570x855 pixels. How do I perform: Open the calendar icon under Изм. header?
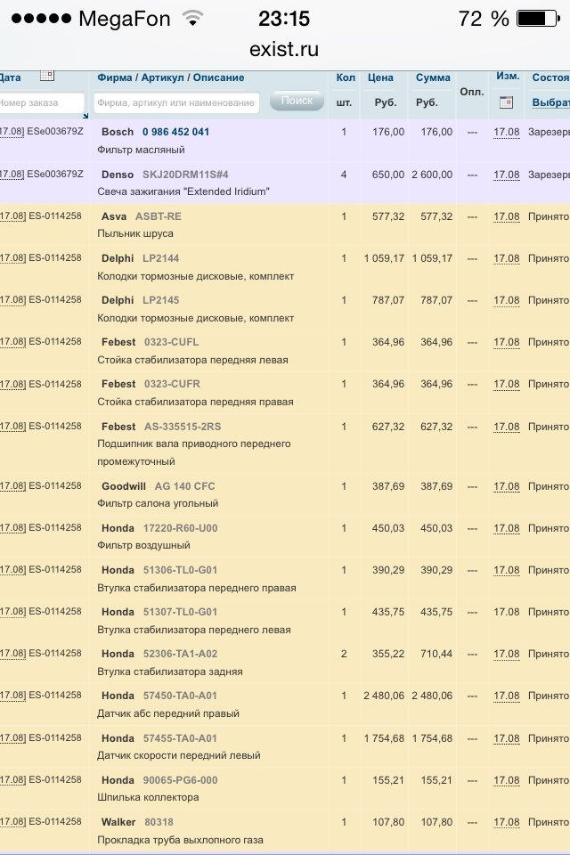506,102
